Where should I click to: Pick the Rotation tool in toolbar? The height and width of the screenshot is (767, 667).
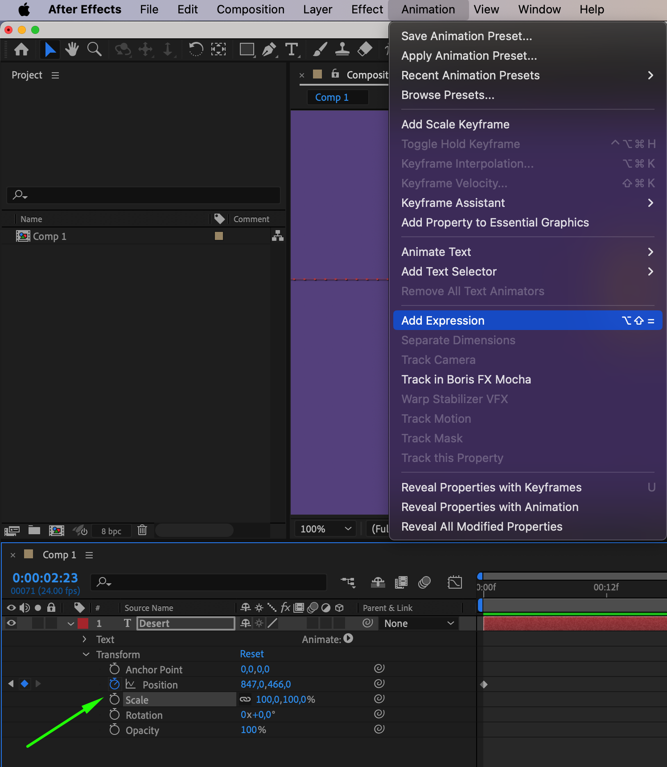point(196,49)
